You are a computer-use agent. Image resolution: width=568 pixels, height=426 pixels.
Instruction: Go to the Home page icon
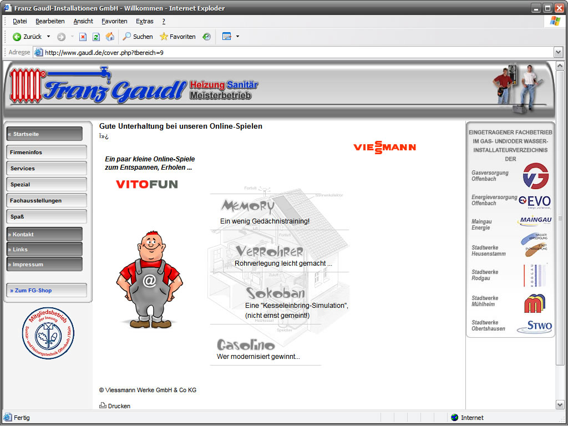(110, 37)
